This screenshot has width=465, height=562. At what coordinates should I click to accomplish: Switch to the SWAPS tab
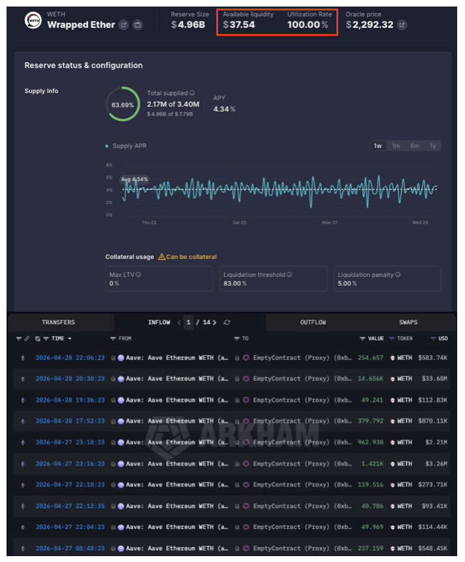coord(408,322)
